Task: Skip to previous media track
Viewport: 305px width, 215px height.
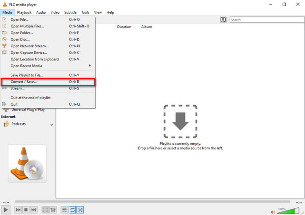Action: [x=18, y=210]
